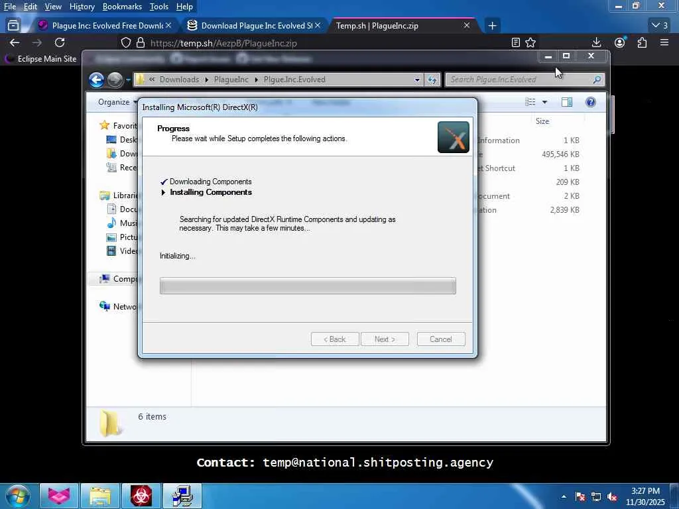This screenshot has width=679, height=509.
Task: Open the pink cat taskbar app
Action: point(59,496)
